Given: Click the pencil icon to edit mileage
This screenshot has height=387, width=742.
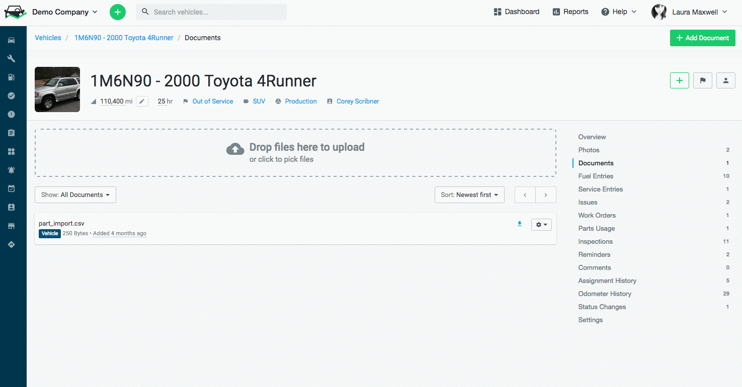Looking at the screenshot, I should [x=142, y=102].
